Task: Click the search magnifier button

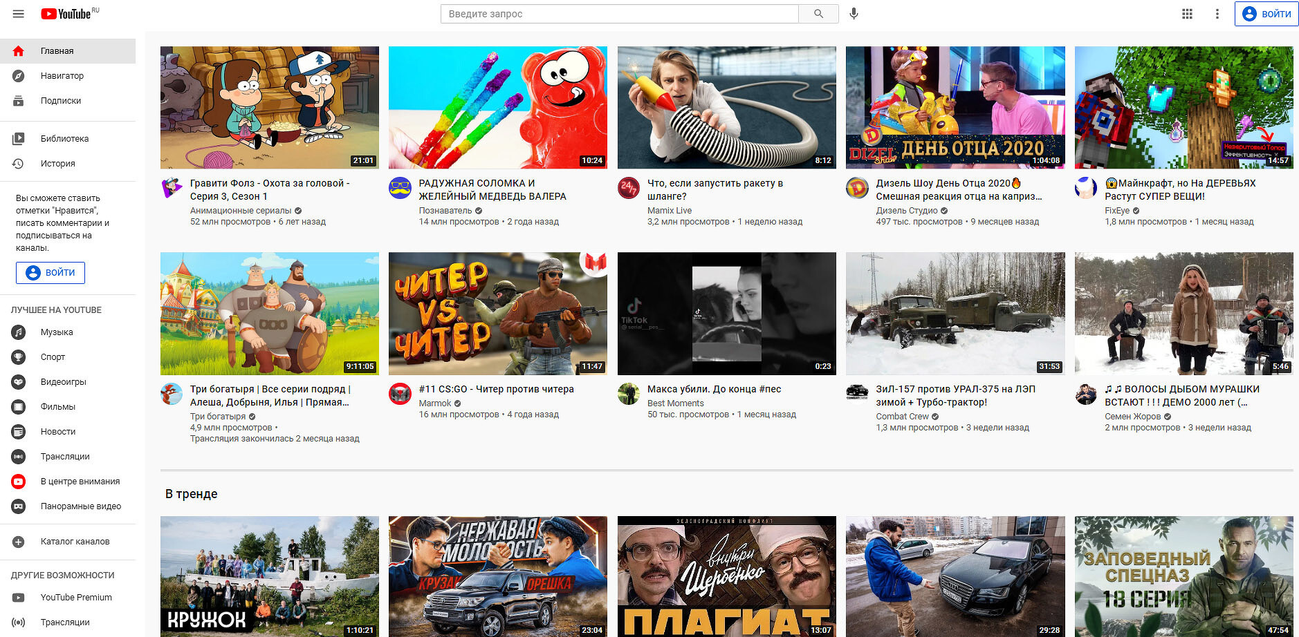Action: coord(818,14)
